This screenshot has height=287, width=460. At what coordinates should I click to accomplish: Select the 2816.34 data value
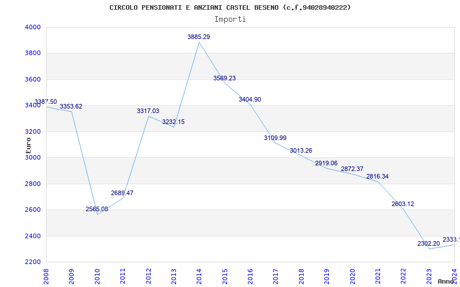tap(377, 176)
